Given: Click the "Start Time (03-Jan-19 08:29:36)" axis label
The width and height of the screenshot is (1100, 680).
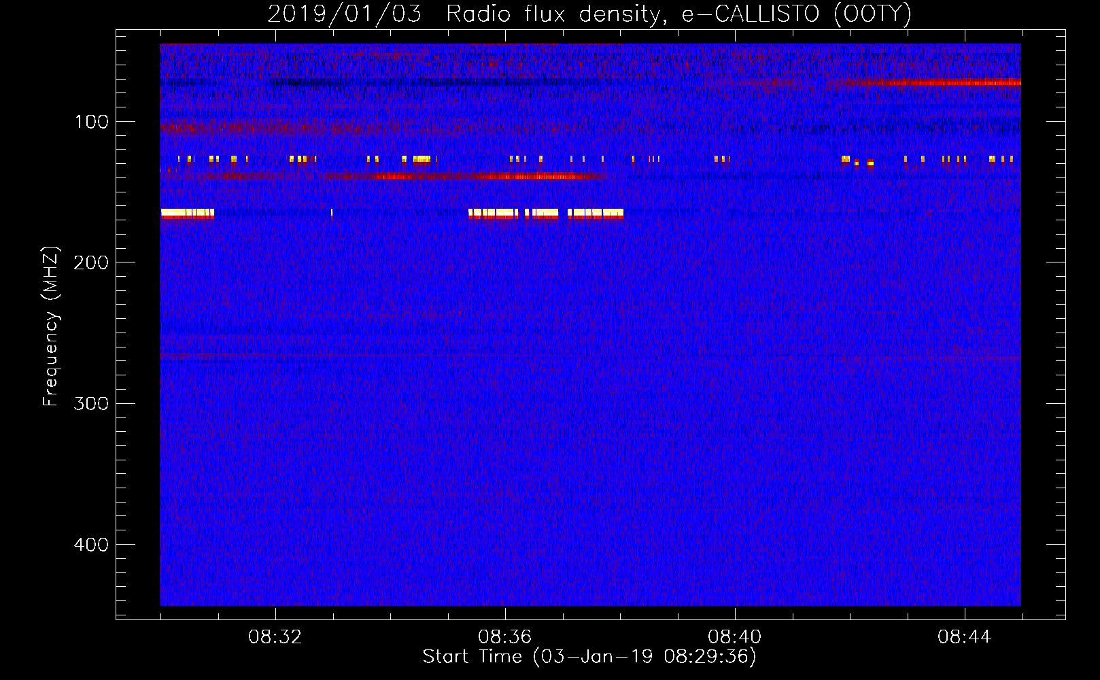Looking at the screenshot, I should (x=589, y=657).
